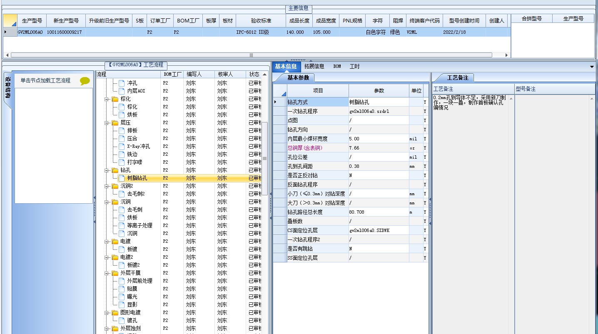
Task: Click the vertical scrollbar thumb of process tree
Action: tap(264, 158)
